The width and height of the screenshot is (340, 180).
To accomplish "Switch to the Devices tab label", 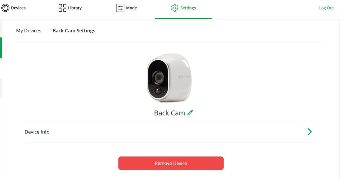I will tap(18, 8).
